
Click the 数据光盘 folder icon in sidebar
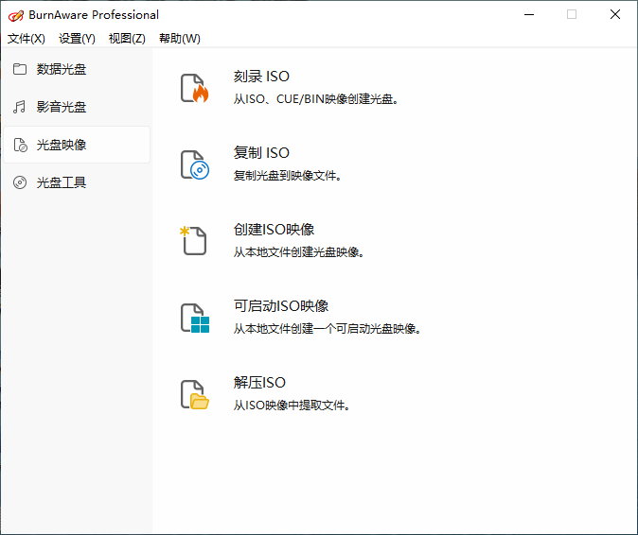point(20,69)
